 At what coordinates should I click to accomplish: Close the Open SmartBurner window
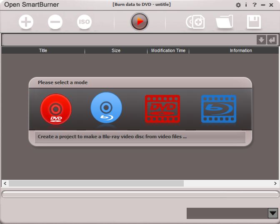point(271,5)
